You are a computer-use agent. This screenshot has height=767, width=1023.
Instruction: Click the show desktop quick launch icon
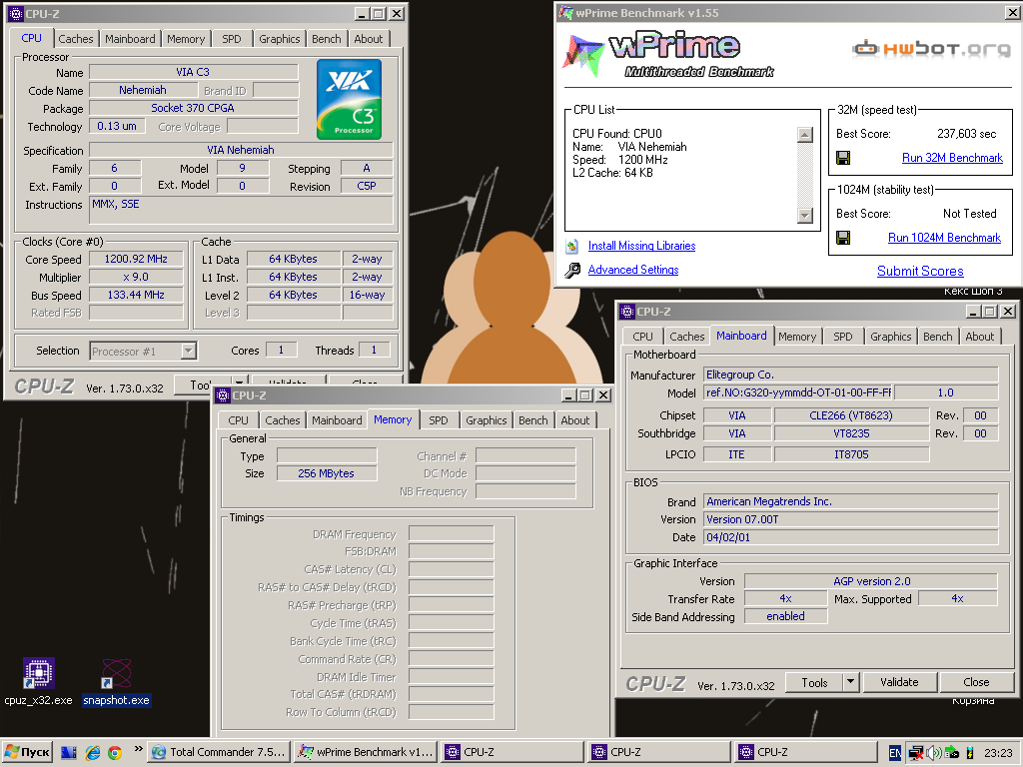click(x=69, y=753)
